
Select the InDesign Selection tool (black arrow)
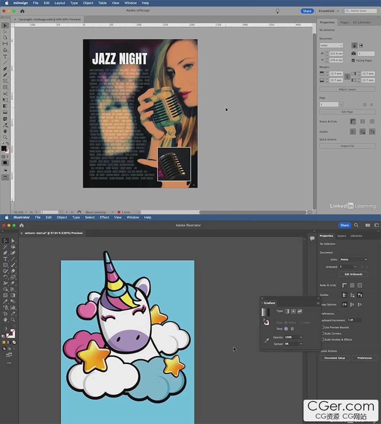click(x=5, y=26)
